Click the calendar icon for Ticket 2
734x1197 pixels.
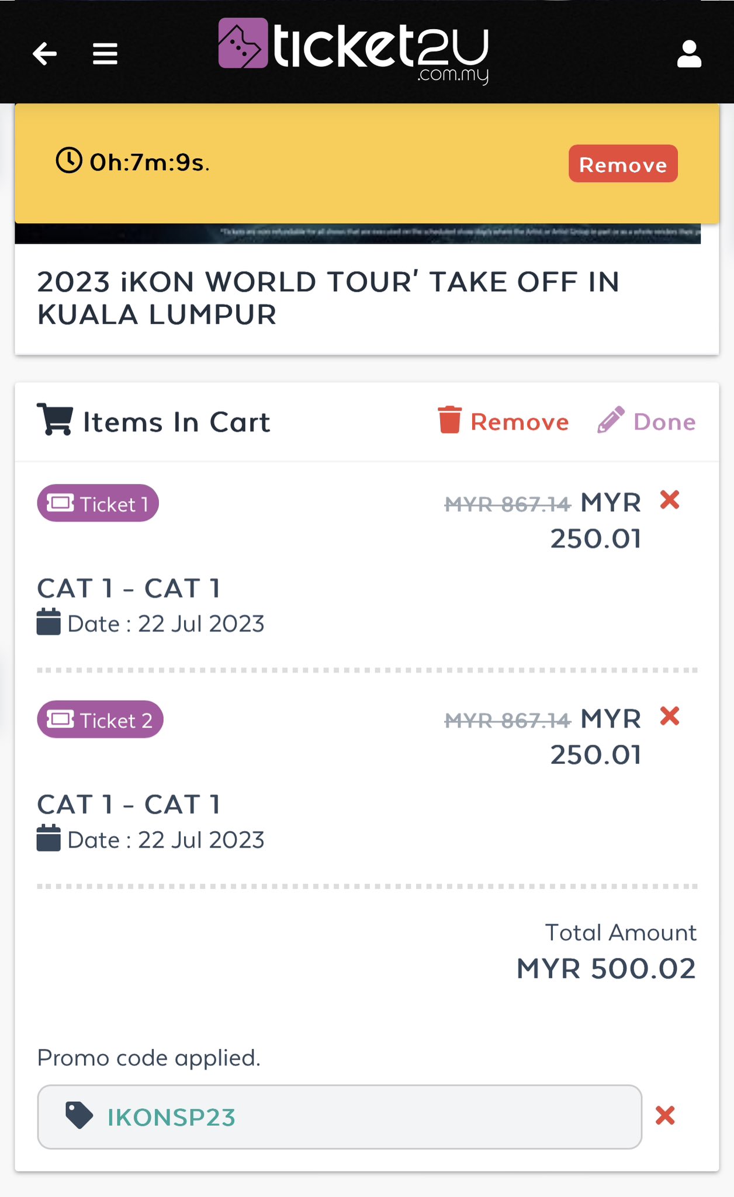tap(49, 838)
